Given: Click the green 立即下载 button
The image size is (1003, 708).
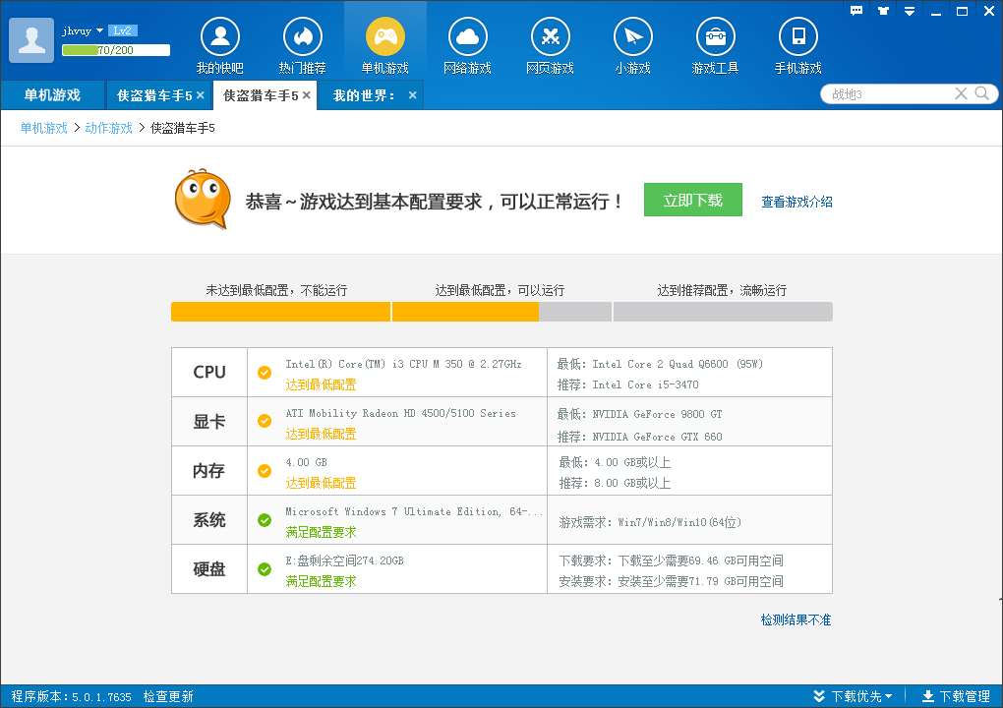Looking at the screenshot, I should point(693,200).
